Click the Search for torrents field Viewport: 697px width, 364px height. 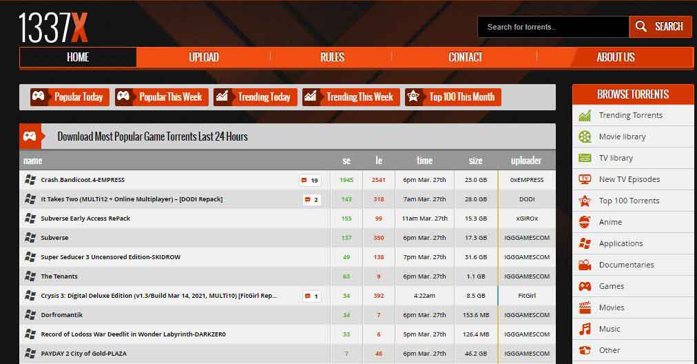[554, 27]
